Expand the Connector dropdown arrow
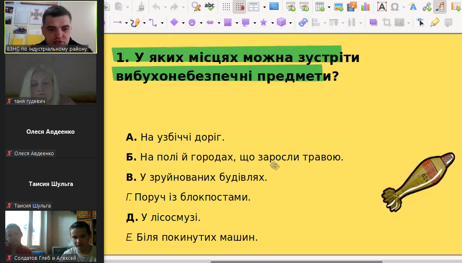The image size is (462, 263). [x=162, y=23]
